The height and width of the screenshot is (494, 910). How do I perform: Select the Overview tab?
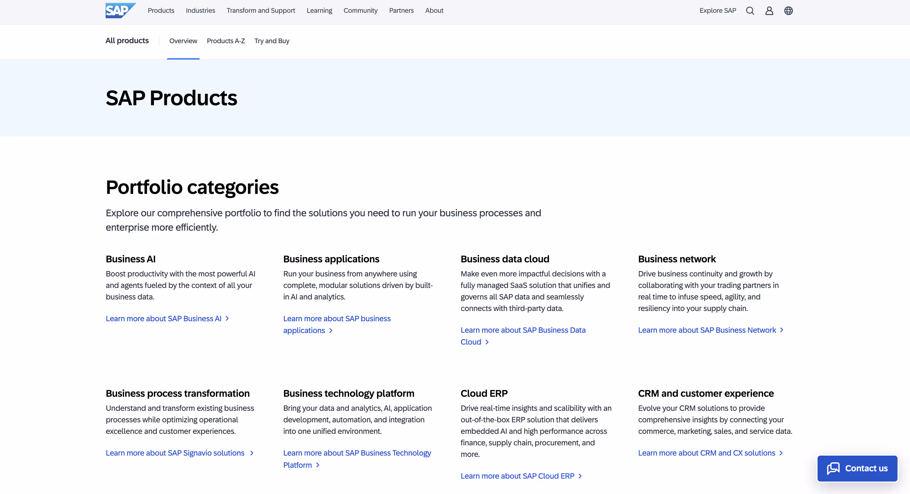click(x=183, y=41)
